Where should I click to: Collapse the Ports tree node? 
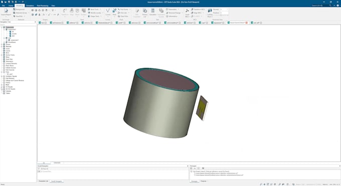pyautogui.click(x=2, y=72)
